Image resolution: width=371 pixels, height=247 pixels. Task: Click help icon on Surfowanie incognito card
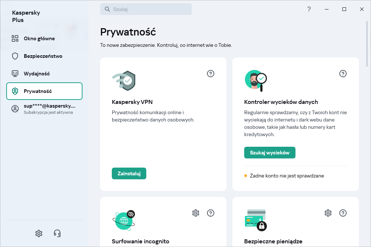tap(210, 213)
